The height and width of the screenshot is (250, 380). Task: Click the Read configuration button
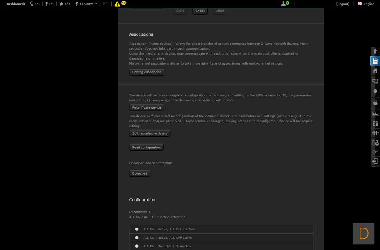click(146, 147)
